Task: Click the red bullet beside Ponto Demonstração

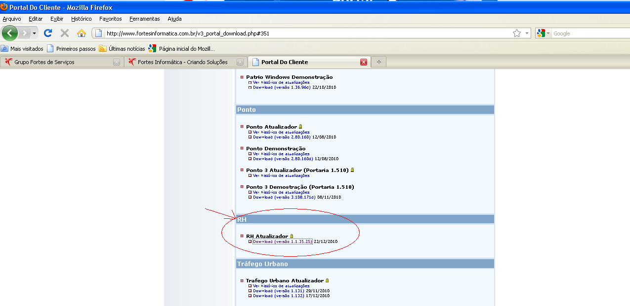Action: coord(242,148)
